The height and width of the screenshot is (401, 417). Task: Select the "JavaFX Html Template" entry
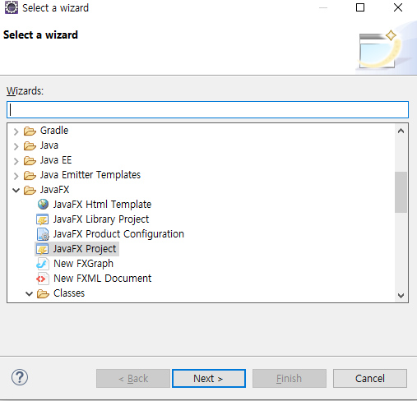pos(102,205)
